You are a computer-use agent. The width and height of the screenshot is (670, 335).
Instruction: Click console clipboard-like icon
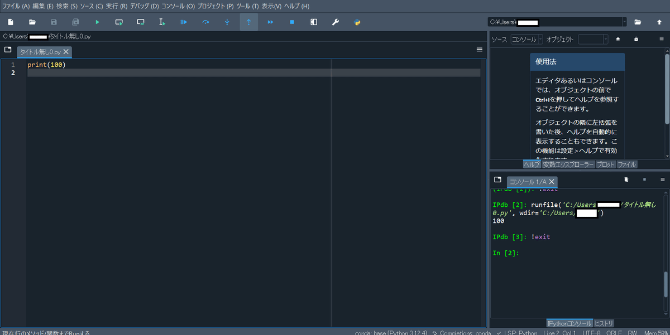(626, 179)
